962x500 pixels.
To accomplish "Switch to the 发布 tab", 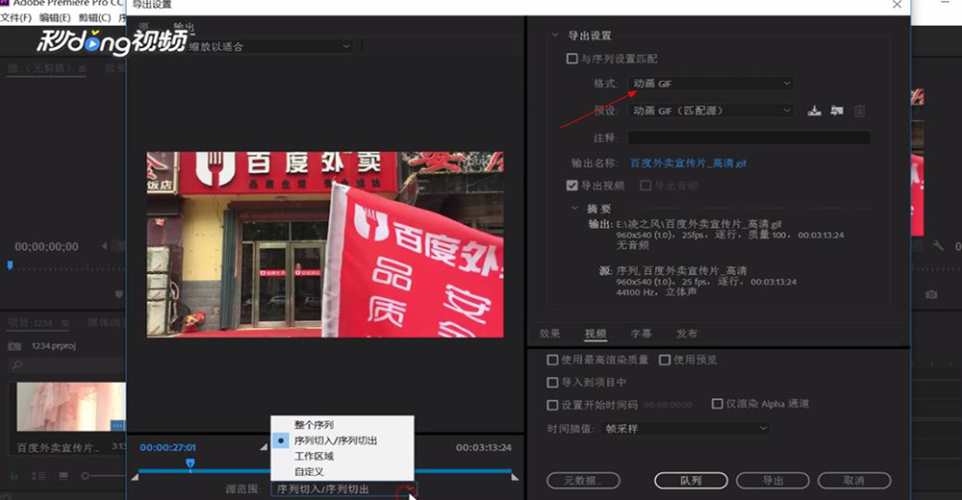I will pyautogui.click(x=687, y=334).
